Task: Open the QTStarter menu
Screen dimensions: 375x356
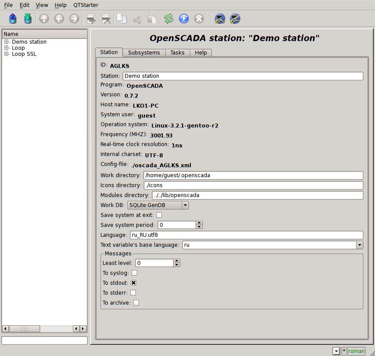Action: coord(85,5)
